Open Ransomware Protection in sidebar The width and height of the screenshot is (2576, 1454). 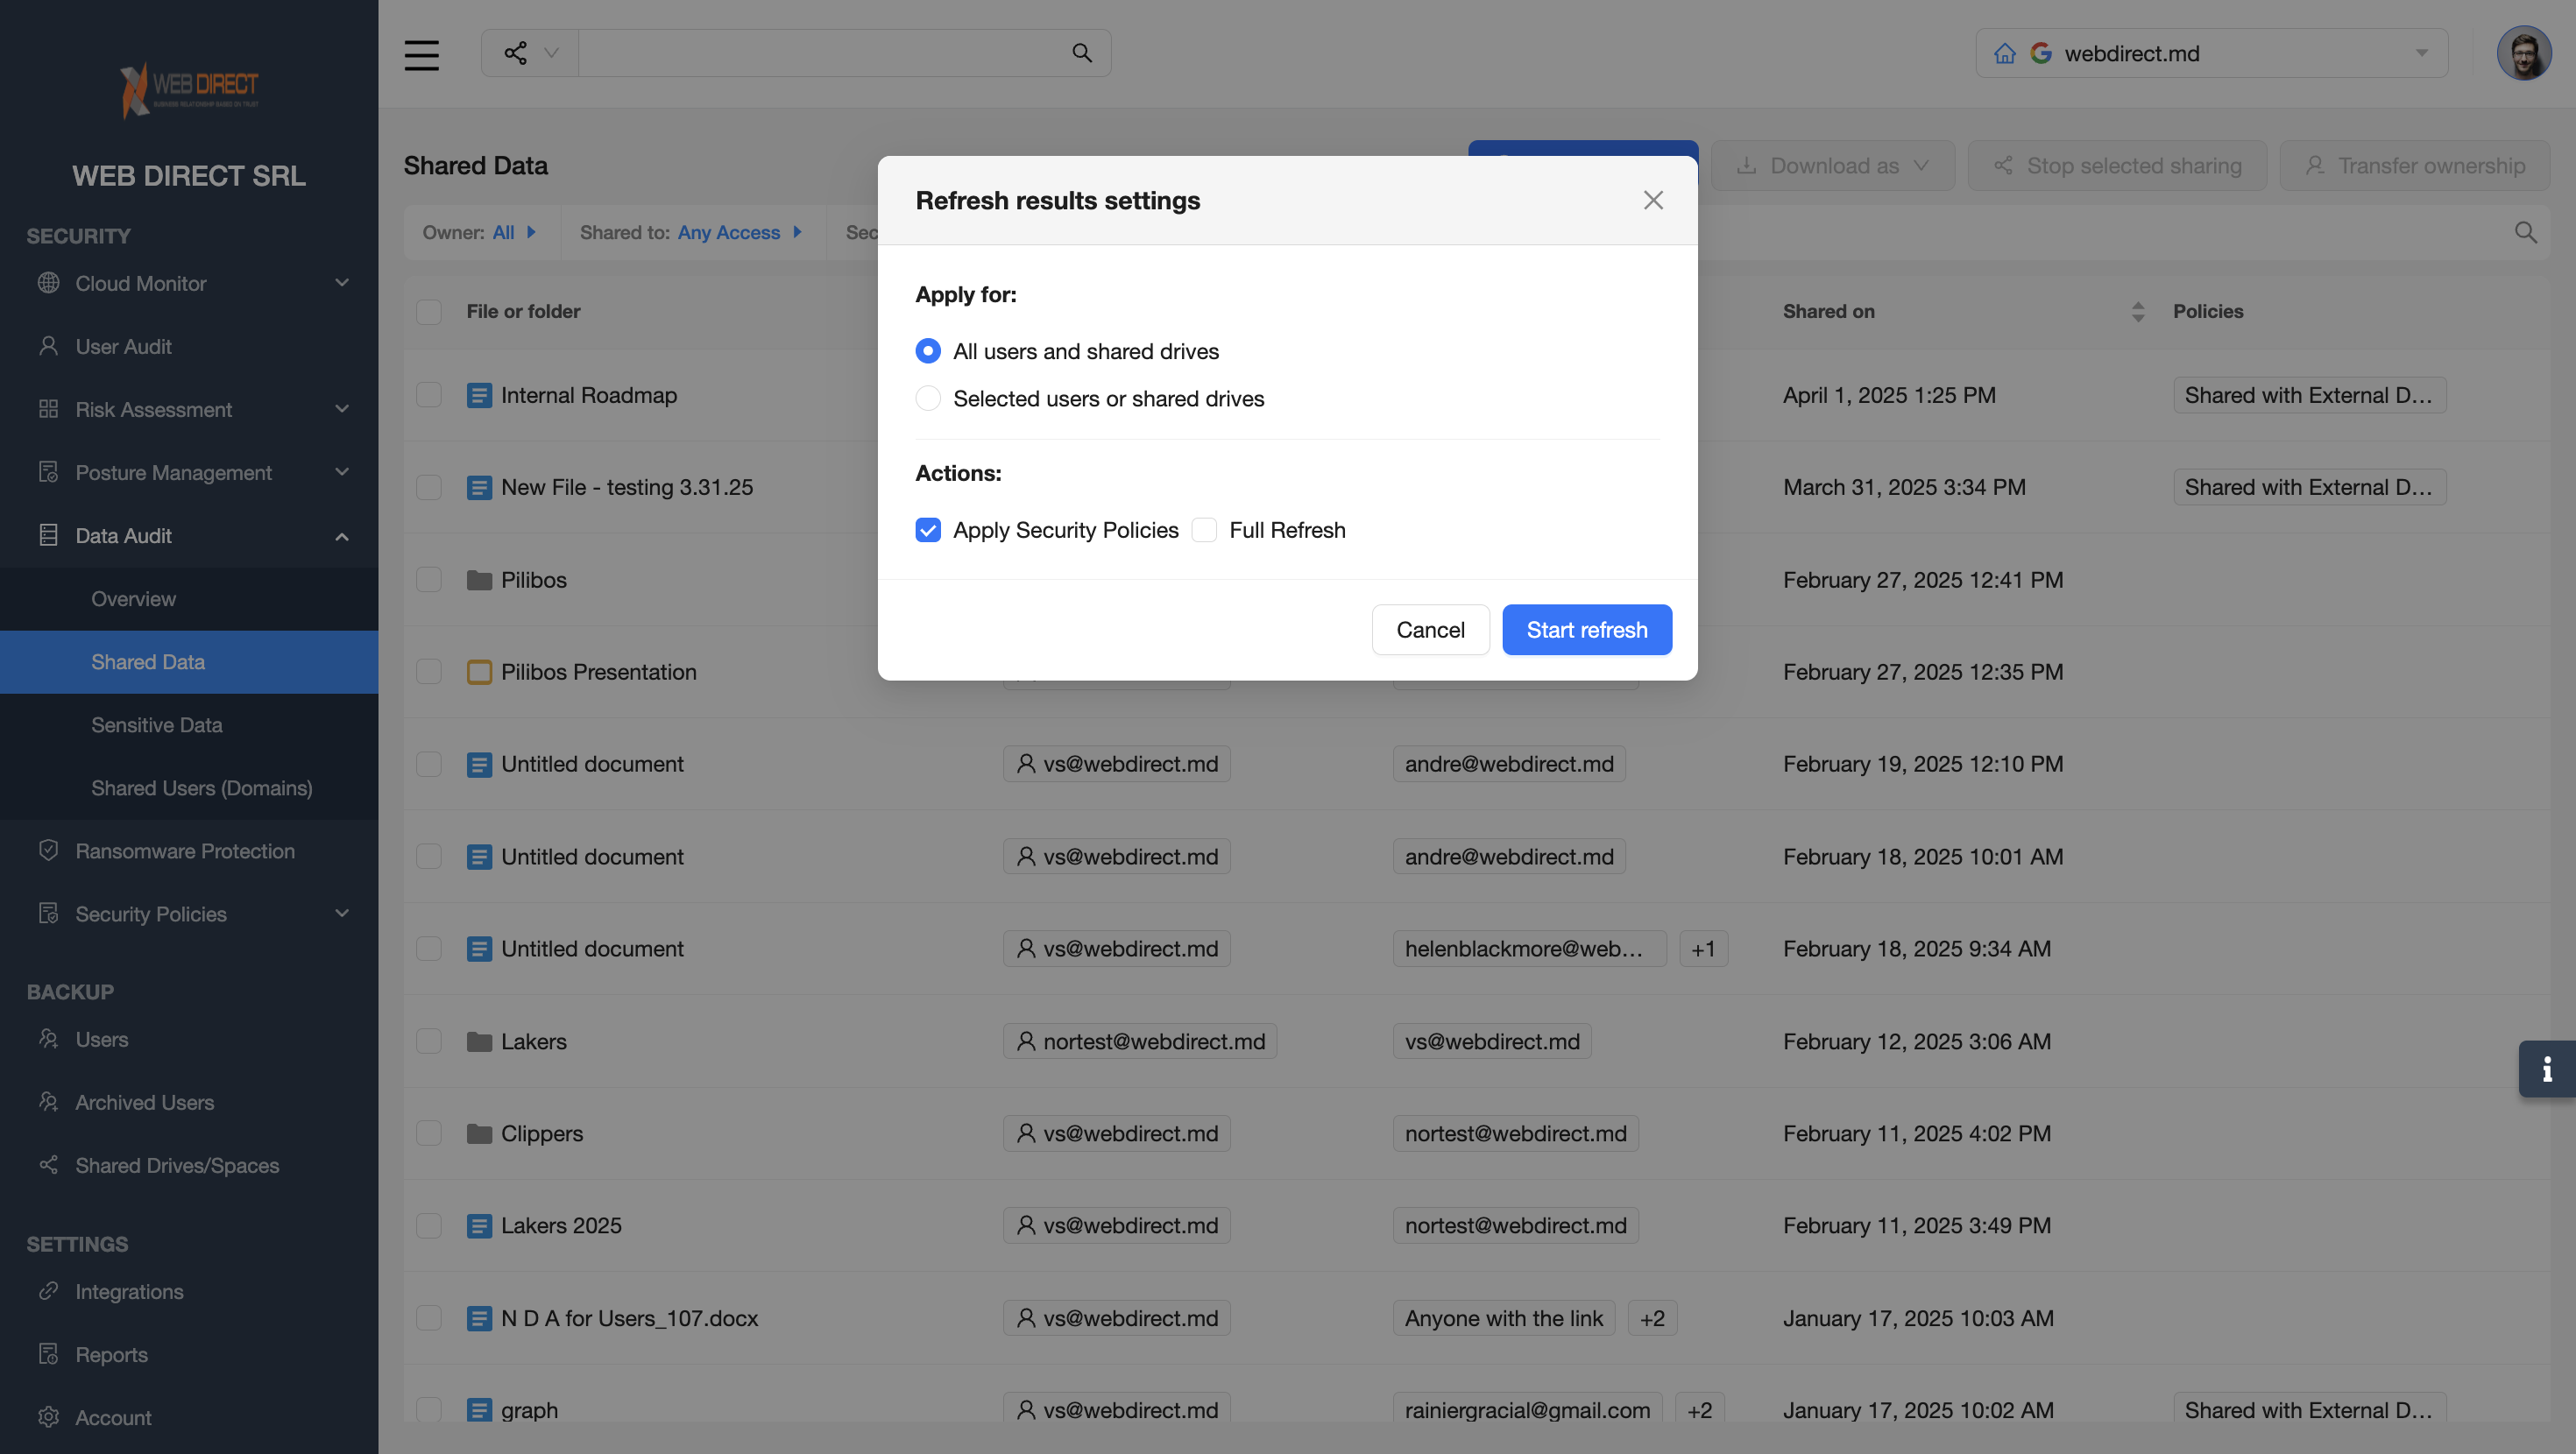189,851
